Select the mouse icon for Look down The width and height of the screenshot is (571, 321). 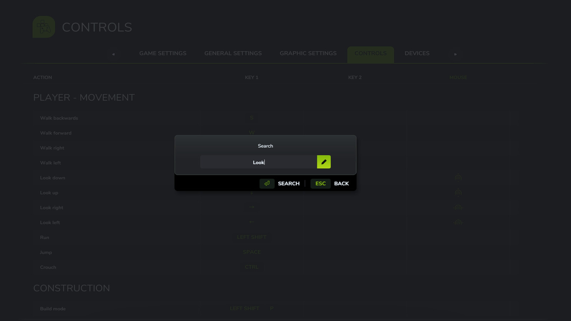tap(458, 178)
